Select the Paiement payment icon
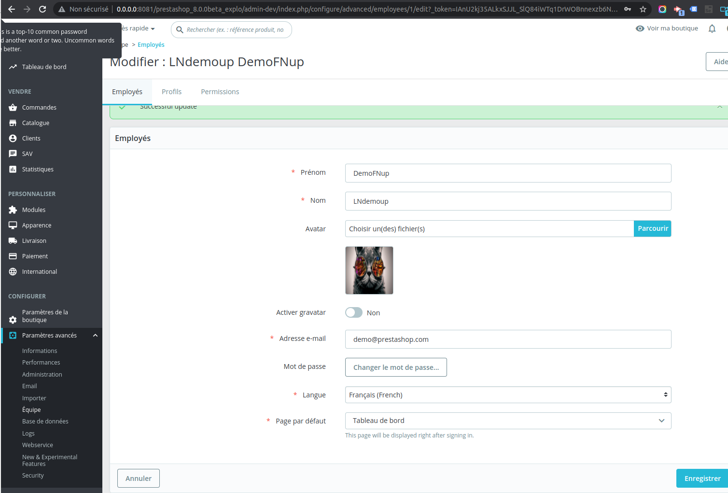The height and width of the screenshot is (493, 728). [13, 256]
